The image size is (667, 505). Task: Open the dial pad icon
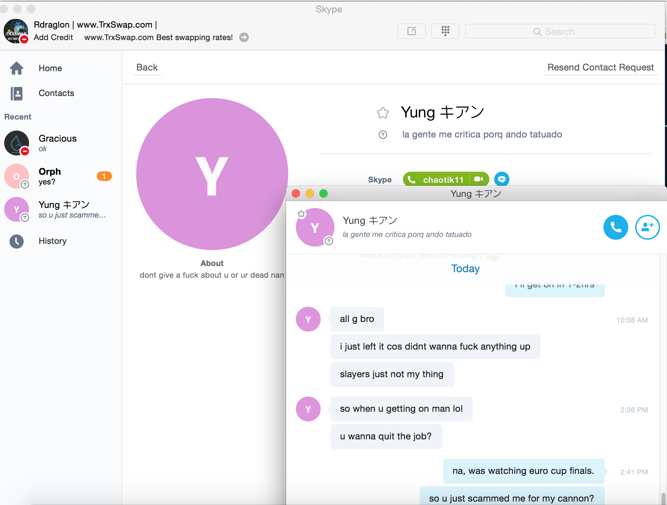point(445,31)
